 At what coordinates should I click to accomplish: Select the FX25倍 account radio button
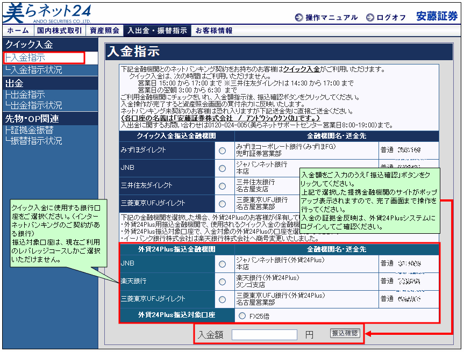242,315
